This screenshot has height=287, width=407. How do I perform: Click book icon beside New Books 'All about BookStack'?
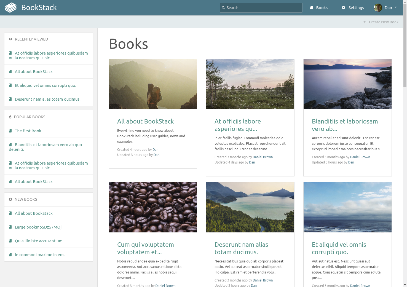coord(10,213)
